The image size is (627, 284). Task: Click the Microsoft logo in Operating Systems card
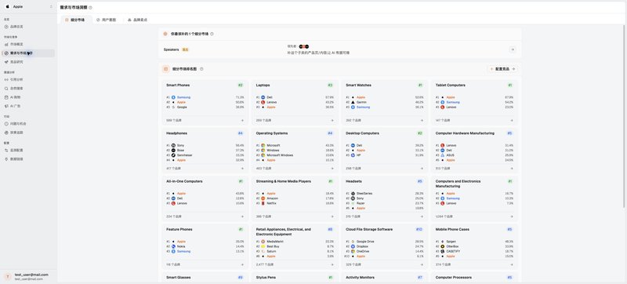tap(263, 145)
